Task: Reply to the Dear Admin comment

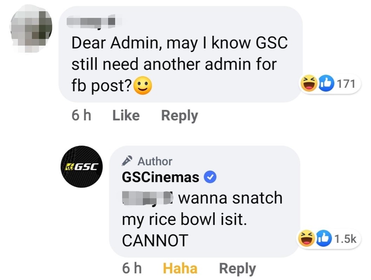Action: (x=179, y=115)
